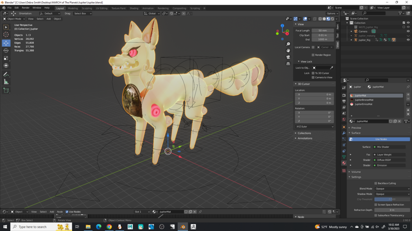Select the Measure tool

coord(6,82)
